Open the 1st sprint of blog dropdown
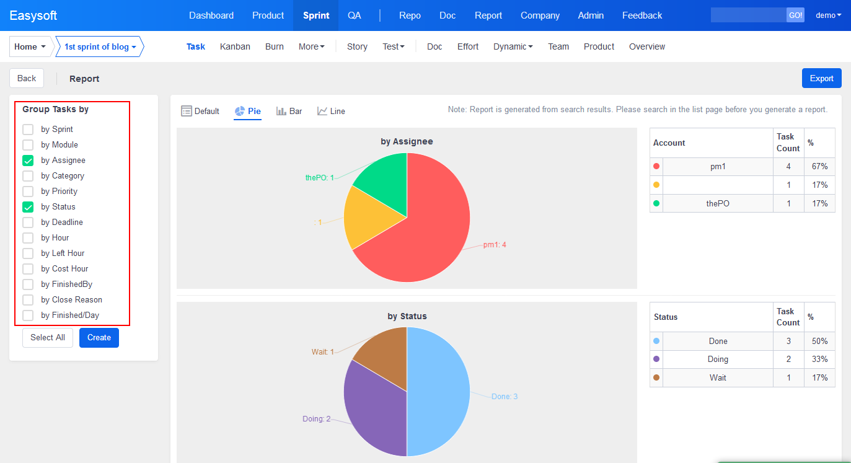851x463 pixels. [x=100, y=46]
